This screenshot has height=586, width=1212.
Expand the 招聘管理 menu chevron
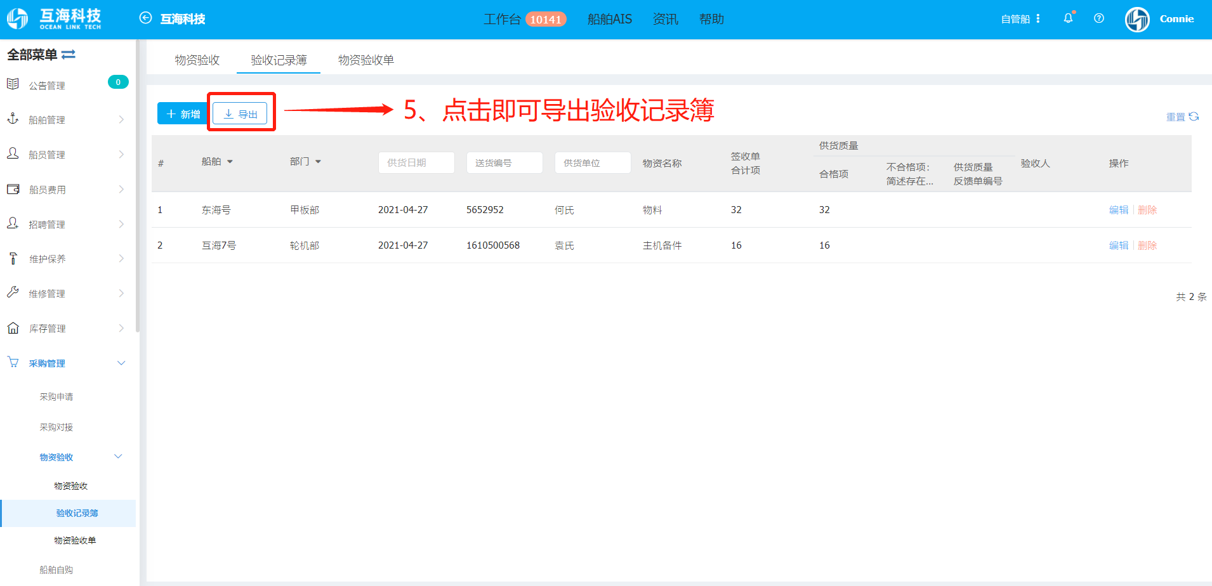121,224
